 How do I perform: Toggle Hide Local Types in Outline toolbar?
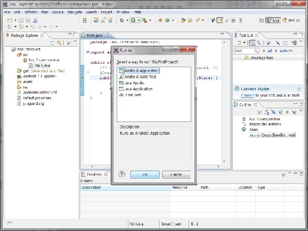tap(294, 112)
